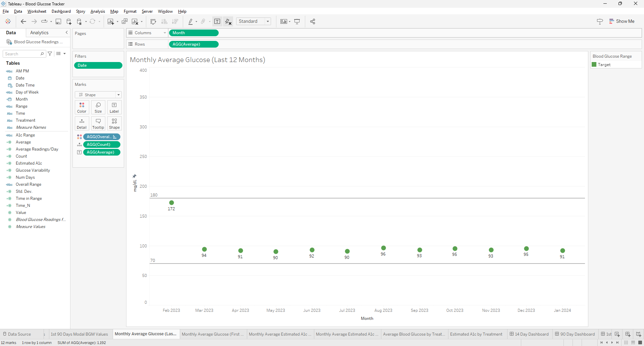
Task: Open the Analysis menu
Action: pos(98,11)
